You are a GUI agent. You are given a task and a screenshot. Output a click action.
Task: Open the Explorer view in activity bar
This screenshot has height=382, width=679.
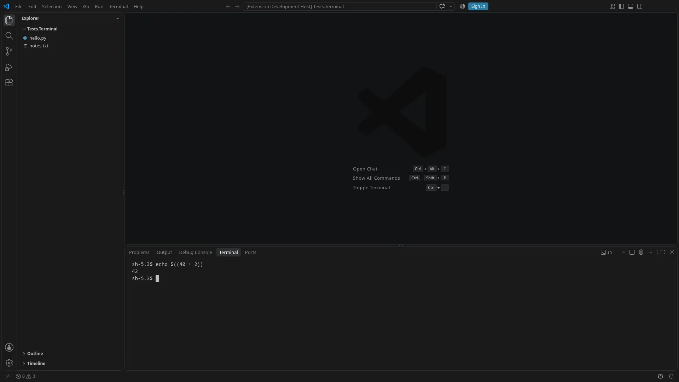9,20
